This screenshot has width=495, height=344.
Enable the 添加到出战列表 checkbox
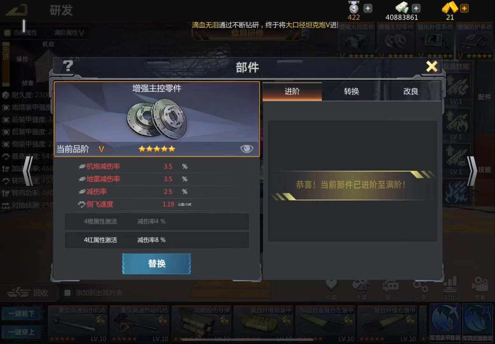(68, 293)
